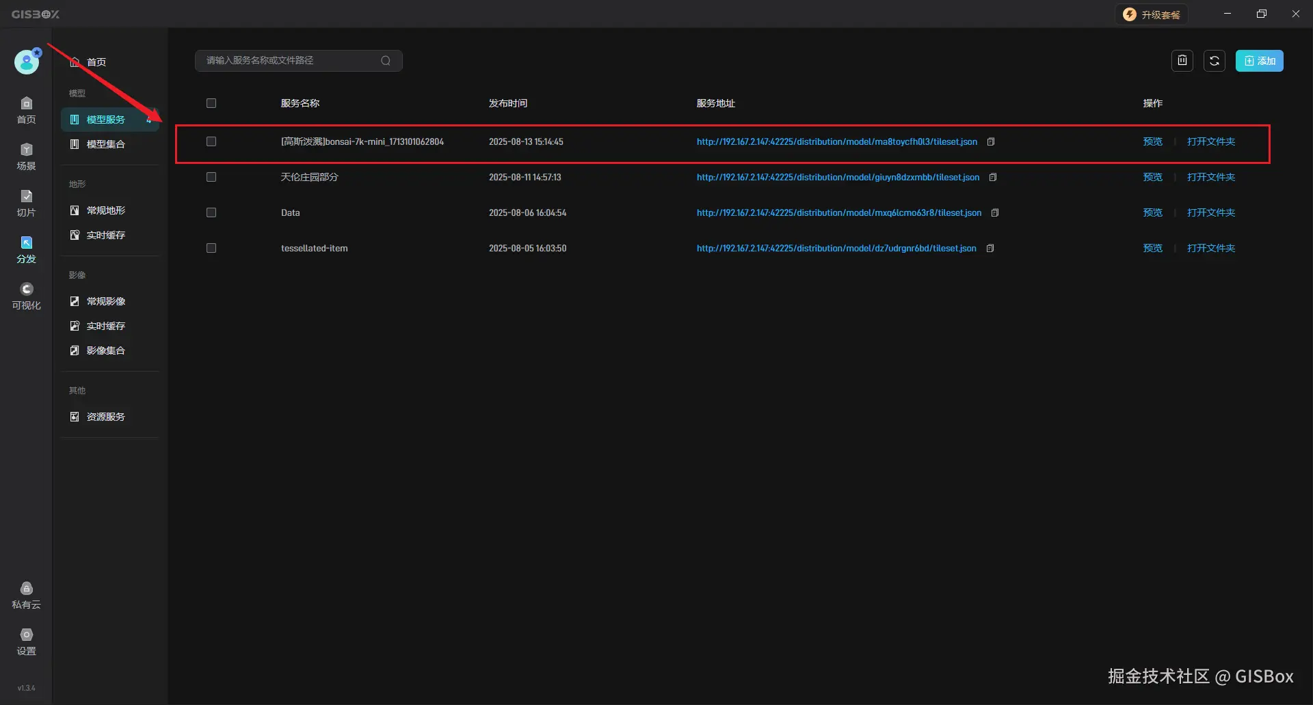Select 常规地形 in the side menu

coord(109,210)
